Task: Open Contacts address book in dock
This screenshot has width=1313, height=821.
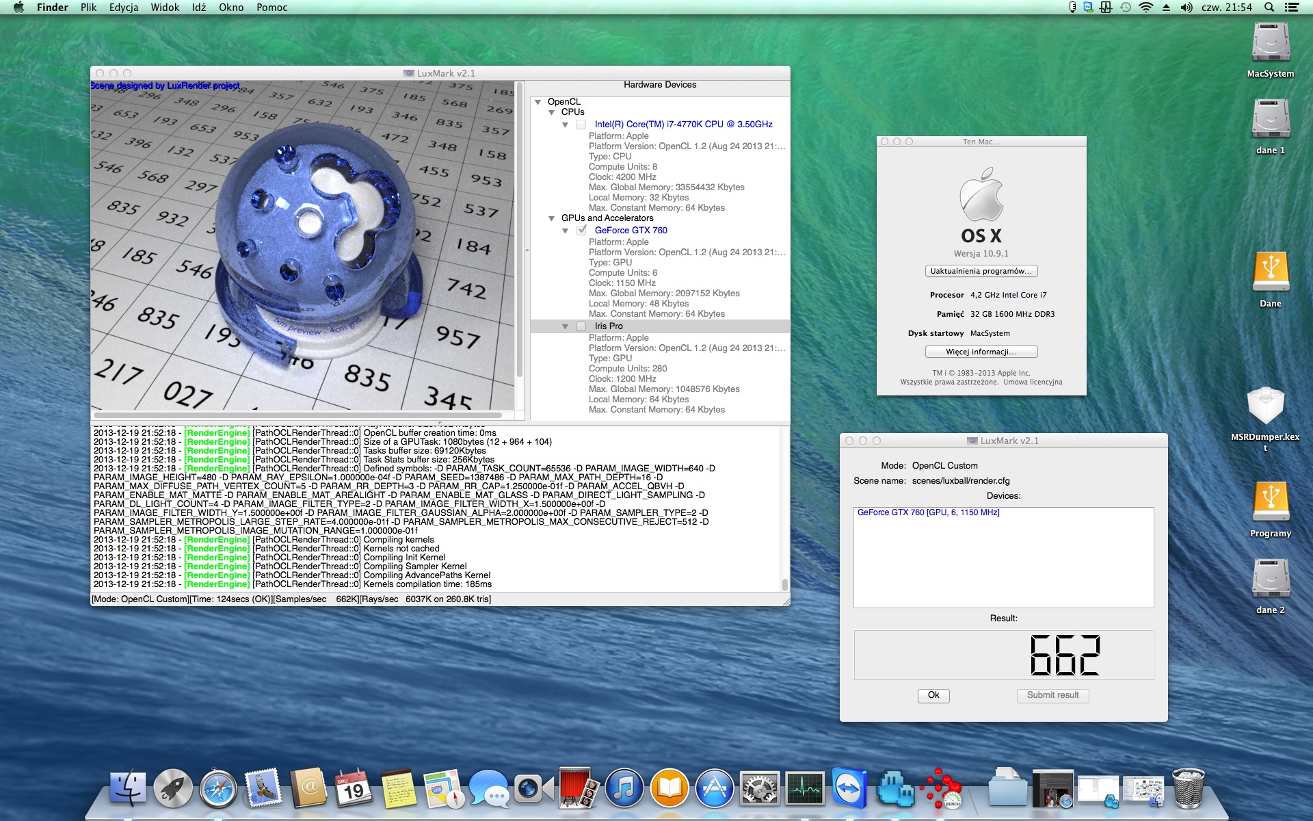Action: 308,789
